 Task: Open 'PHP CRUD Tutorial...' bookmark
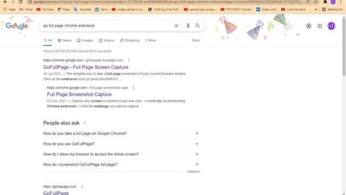point(236,9)
